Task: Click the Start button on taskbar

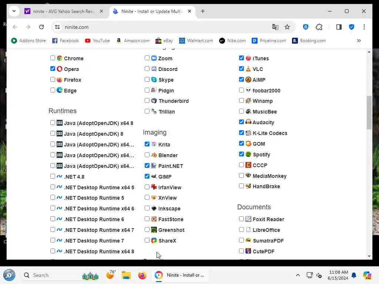Action: 9,275
